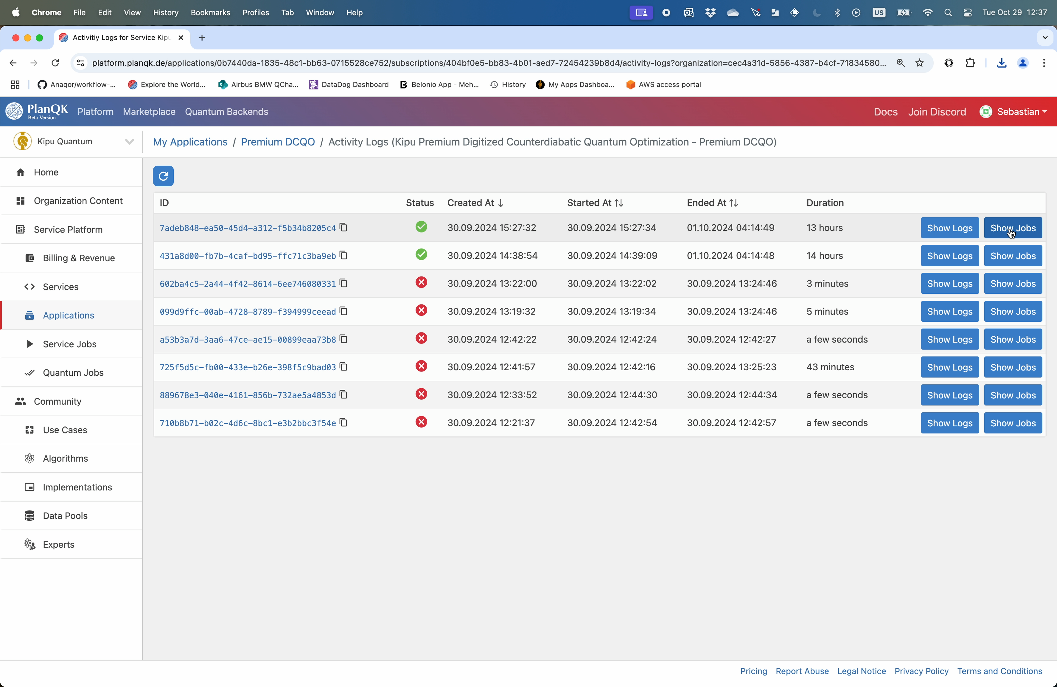This screenshot has height=687, width=1057.
Task: Bookmark page with star icon
Action: coord(919,63)
